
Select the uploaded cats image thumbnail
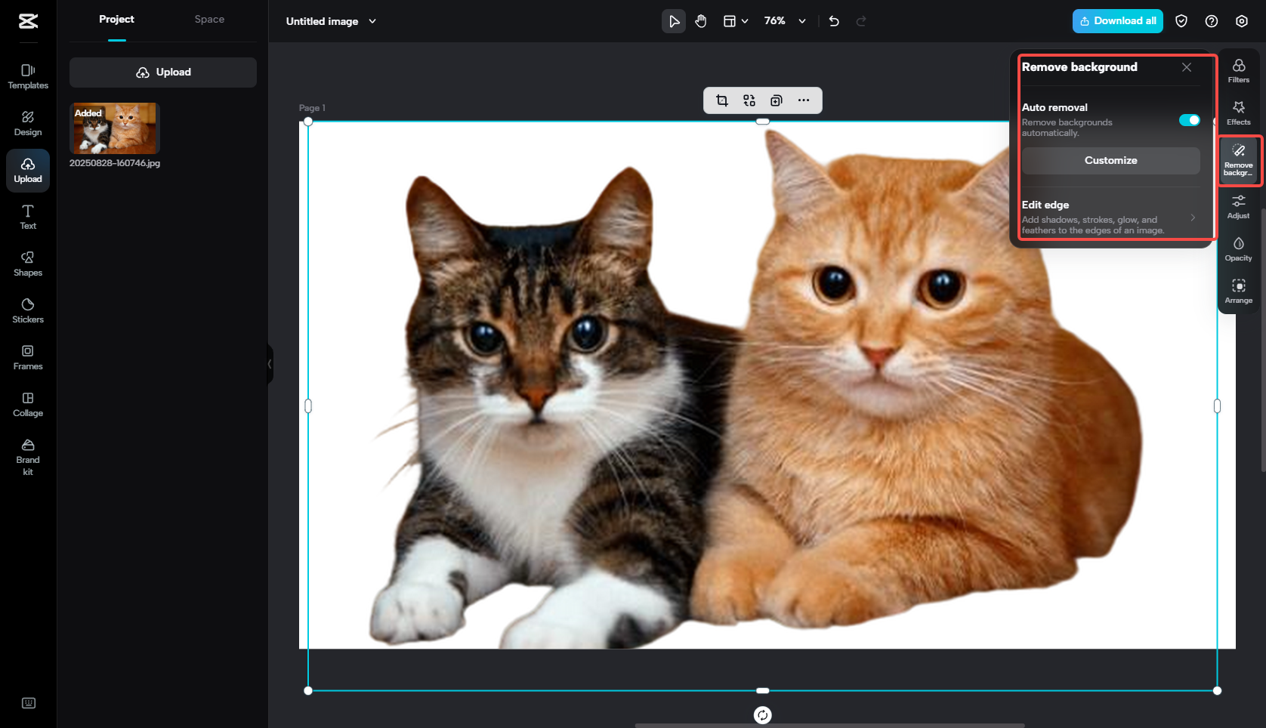pos(115,128)
